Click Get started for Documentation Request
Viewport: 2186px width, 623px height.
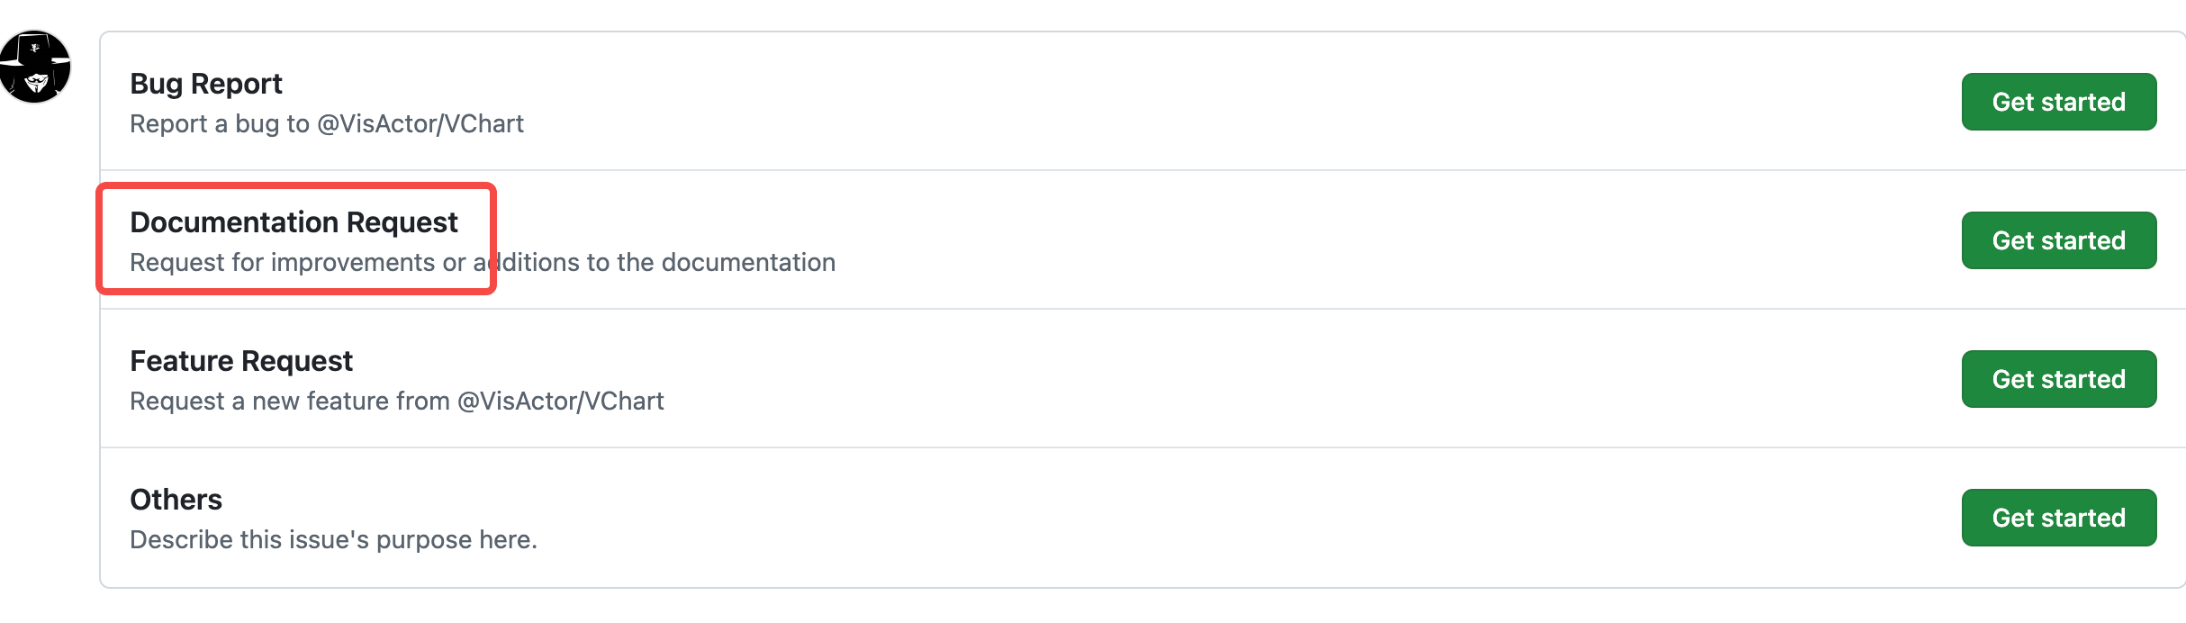(2058, 240)
